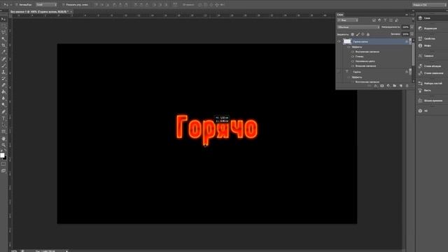Viewport: 448px width, 252px height.
Task: Open the layer filter kind dropdown
Action: [x=347, y=20]
